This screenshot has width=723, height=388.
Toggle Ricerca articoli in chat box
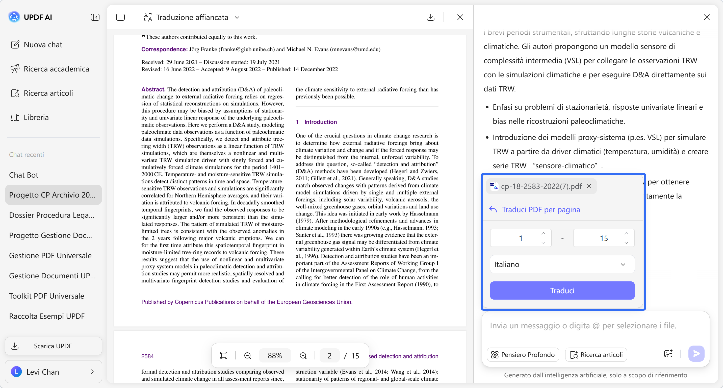pyautogui.click(x=596, y=355)
